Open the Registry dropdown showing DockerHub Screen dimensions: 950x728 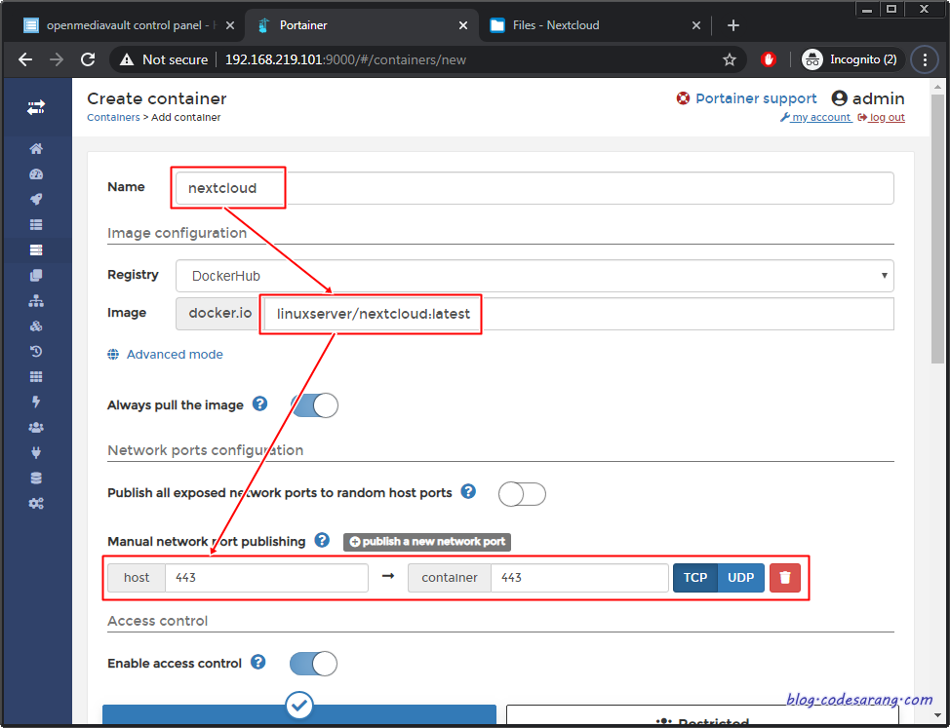click(534, 276)
